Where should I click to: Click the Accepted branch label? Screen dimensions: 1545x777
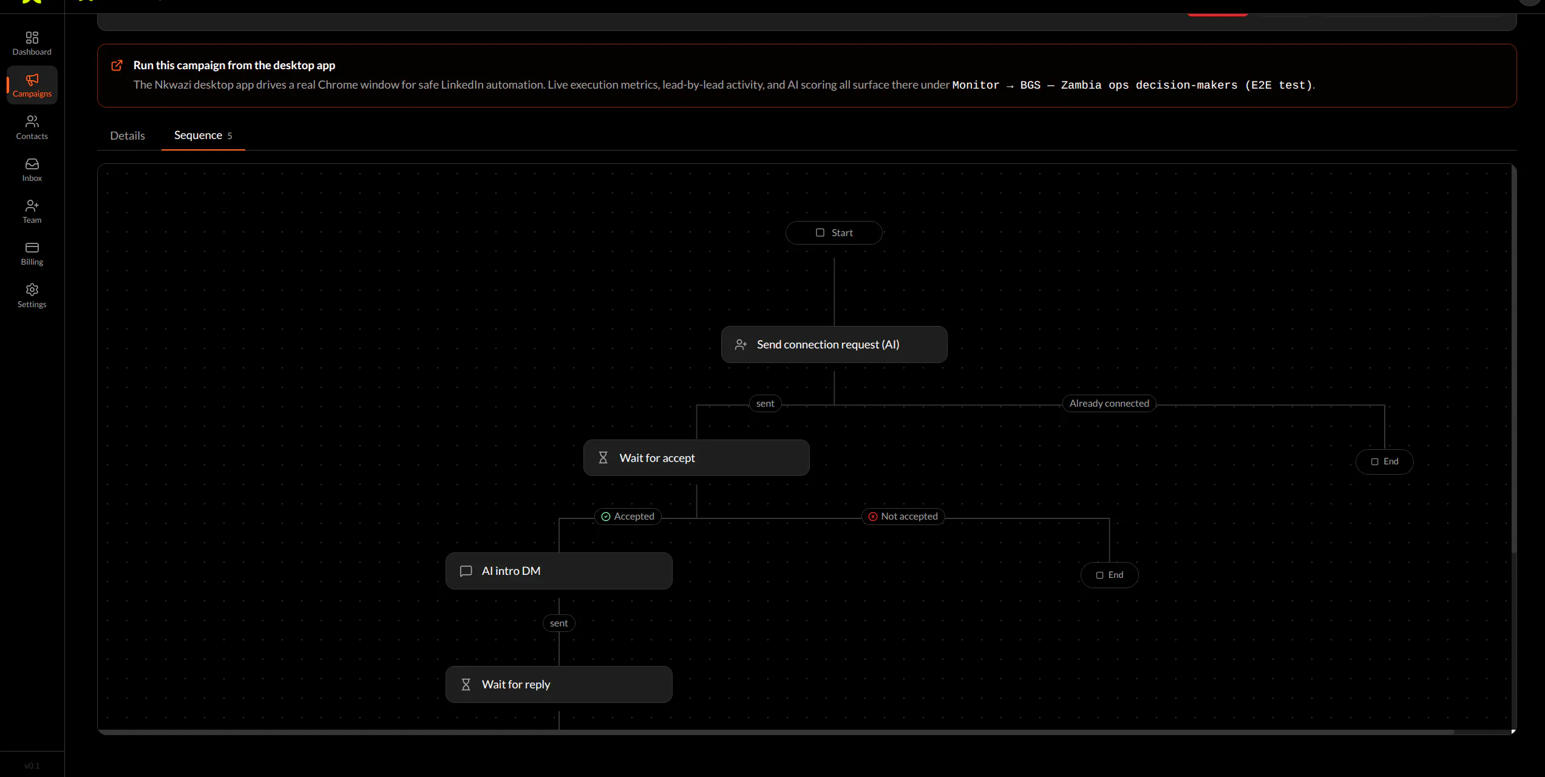click(x=628, y=517)
